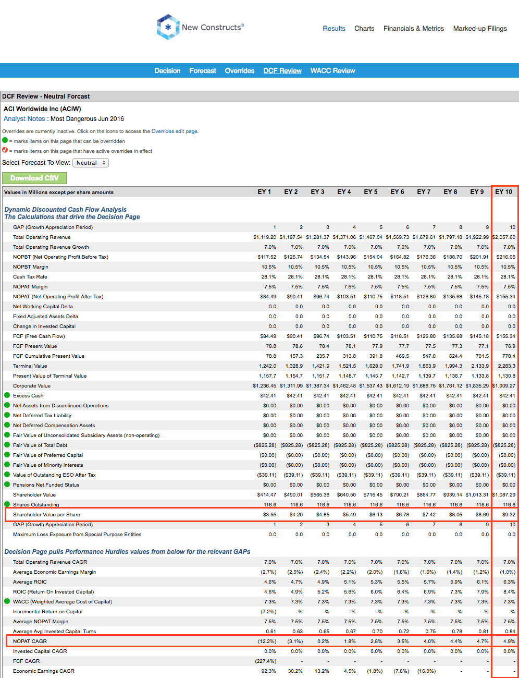519x678 pixels.
Task: Click the $3.55 per-share value
Action: pos(270,515)
